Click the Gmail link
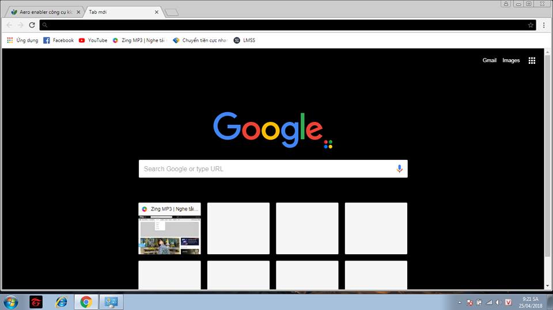The width and height of the screenshot is (553, 310). pyautogui.click(x=489, y=60)
